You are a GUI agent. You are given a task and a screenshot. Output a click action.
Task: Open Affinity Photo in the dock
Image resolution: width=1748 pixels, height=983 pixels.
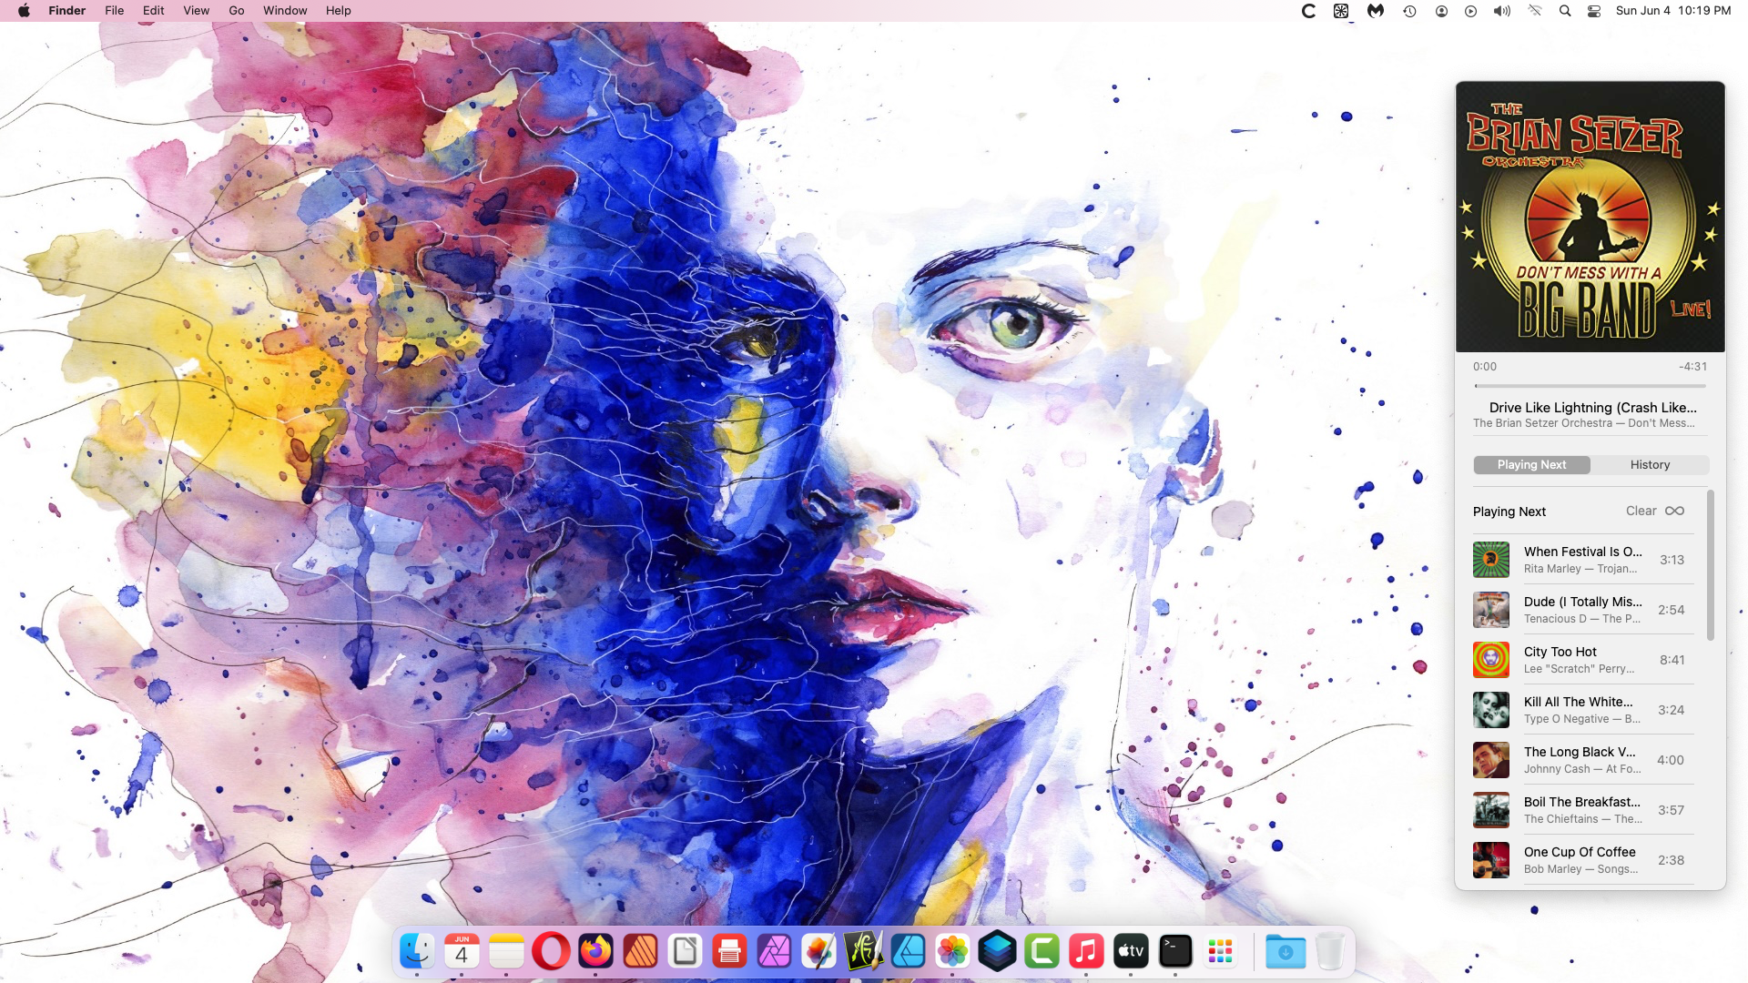tap(774, 952)
